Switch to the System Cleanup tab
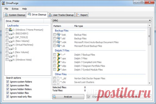This screenshot has height=104, width=156. [15, 15]
